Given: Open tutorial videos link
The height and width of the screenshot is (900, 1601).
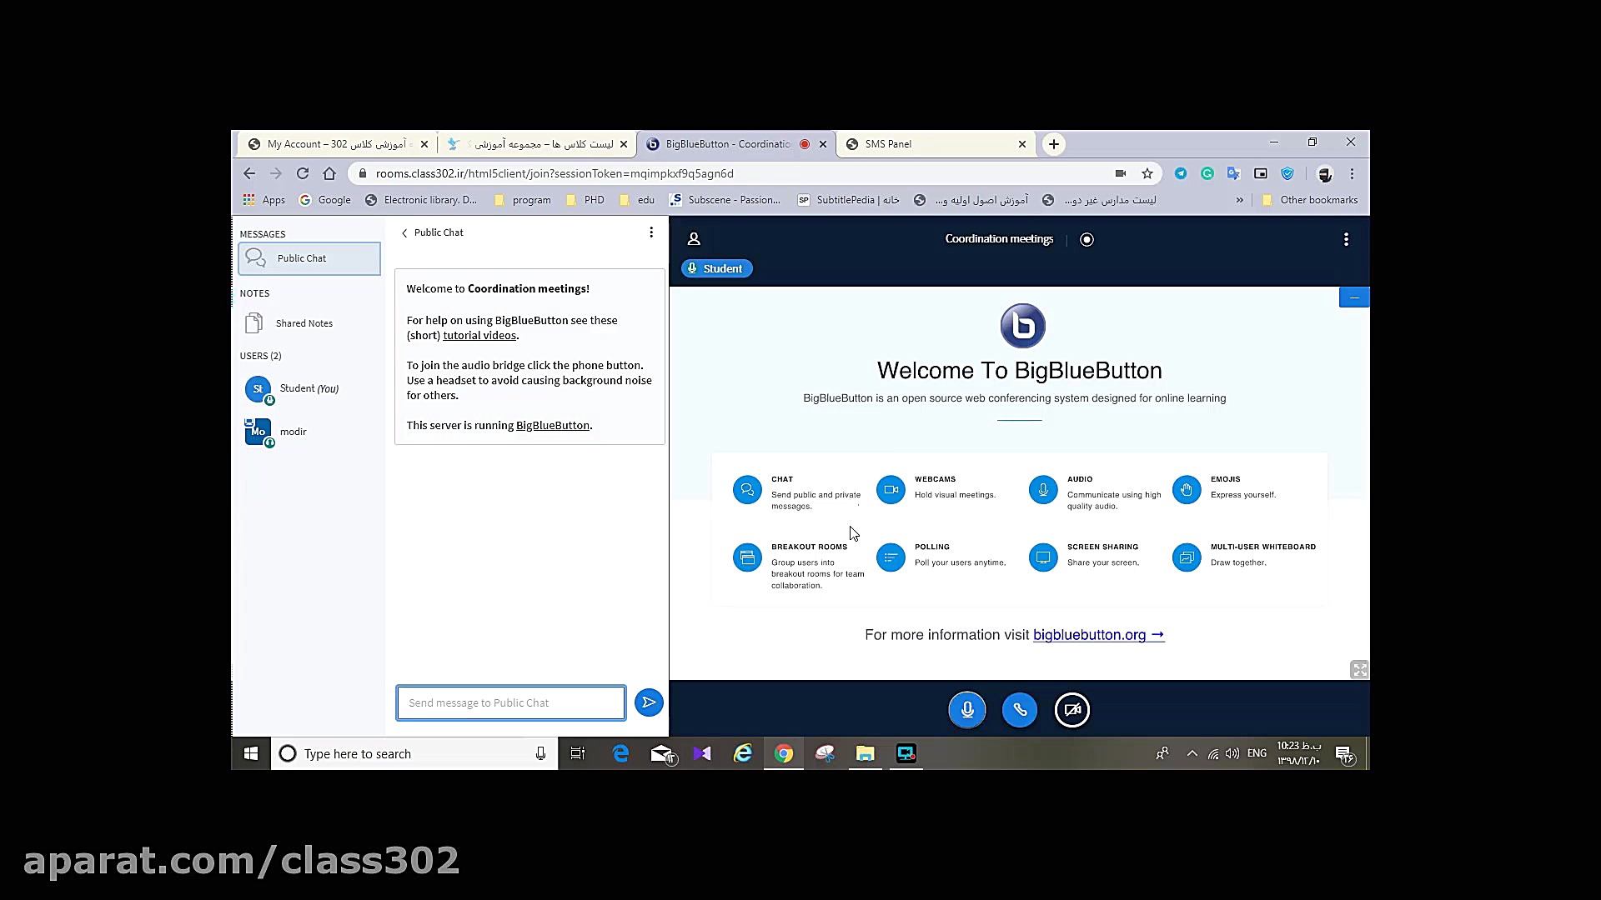Looking at the screenshot, I should coord(479,336).
